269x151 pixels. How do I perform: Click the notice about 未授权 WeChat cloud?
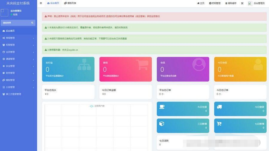click(x=154, y=39)
